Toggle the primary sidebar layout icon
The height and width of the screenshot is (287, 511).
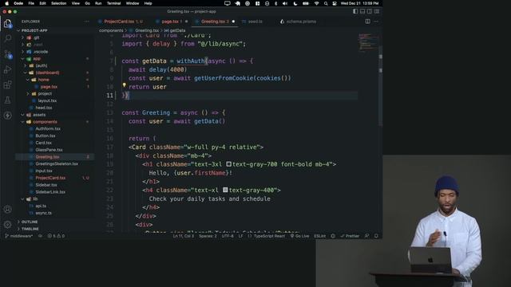click(x=355, y=11)
